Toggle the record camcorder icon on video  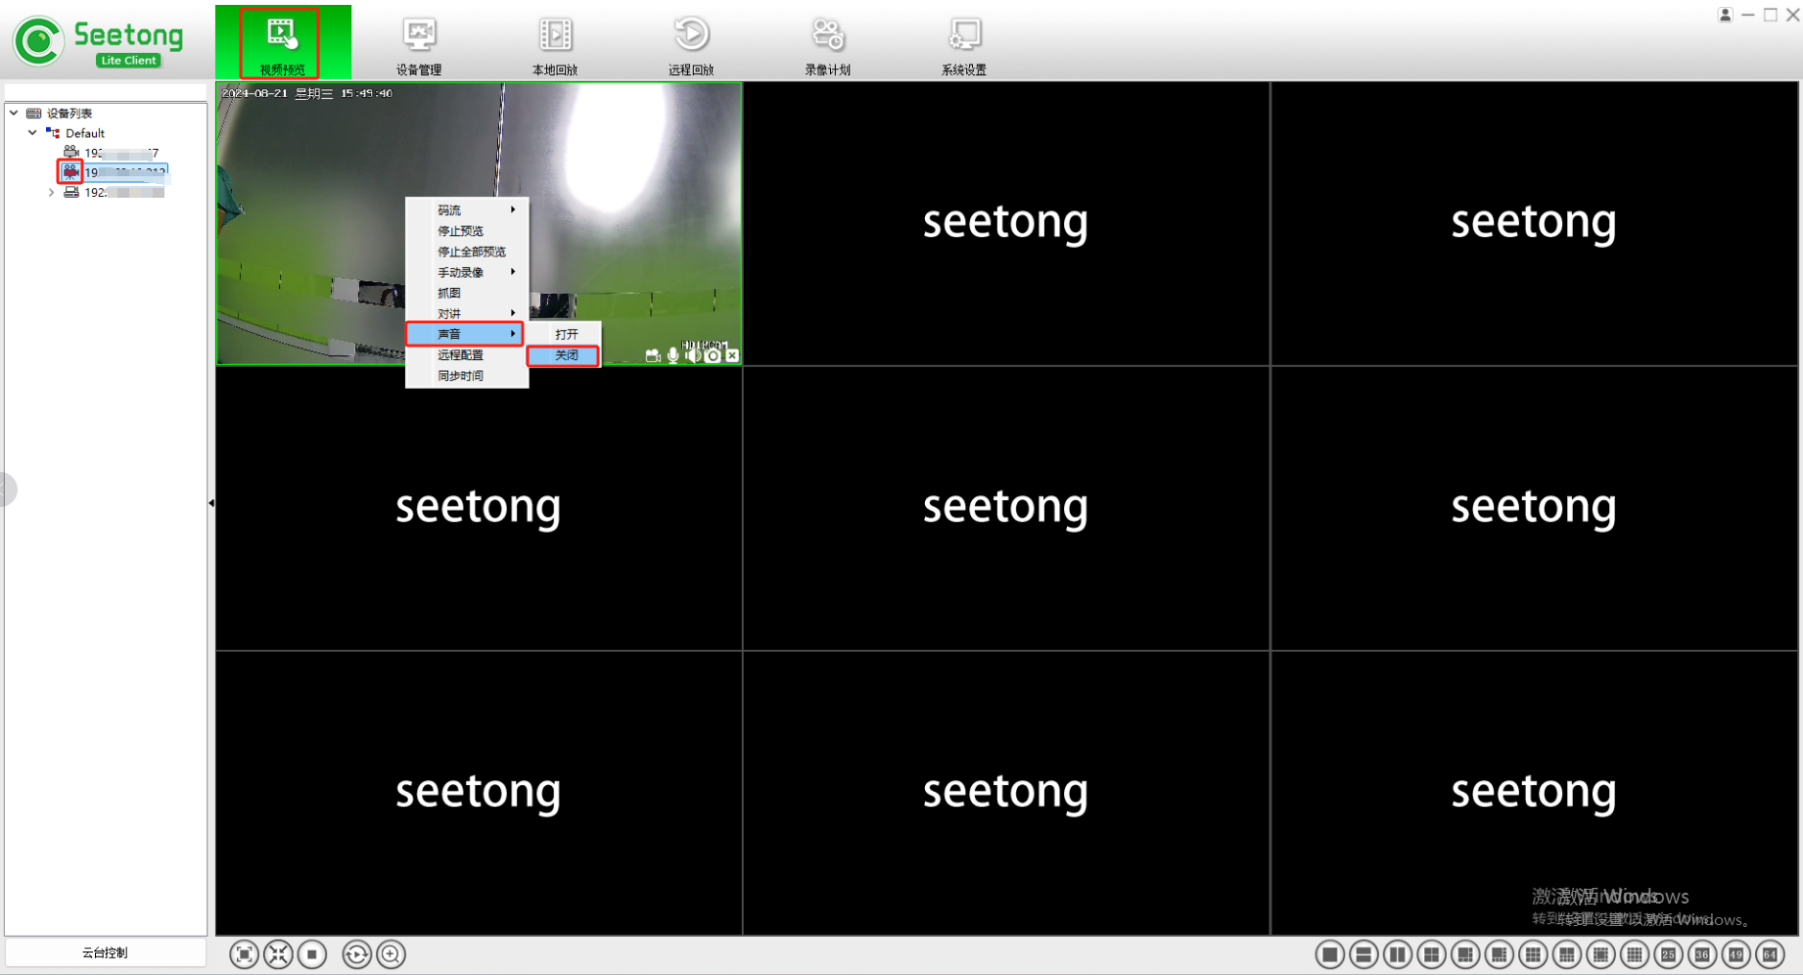653,355
